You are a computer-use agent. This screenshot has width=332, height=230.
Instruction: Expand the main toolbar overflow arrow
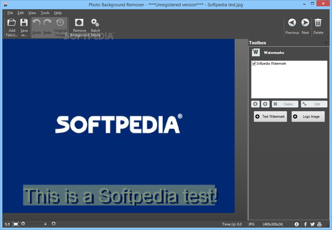click(105, 37)
